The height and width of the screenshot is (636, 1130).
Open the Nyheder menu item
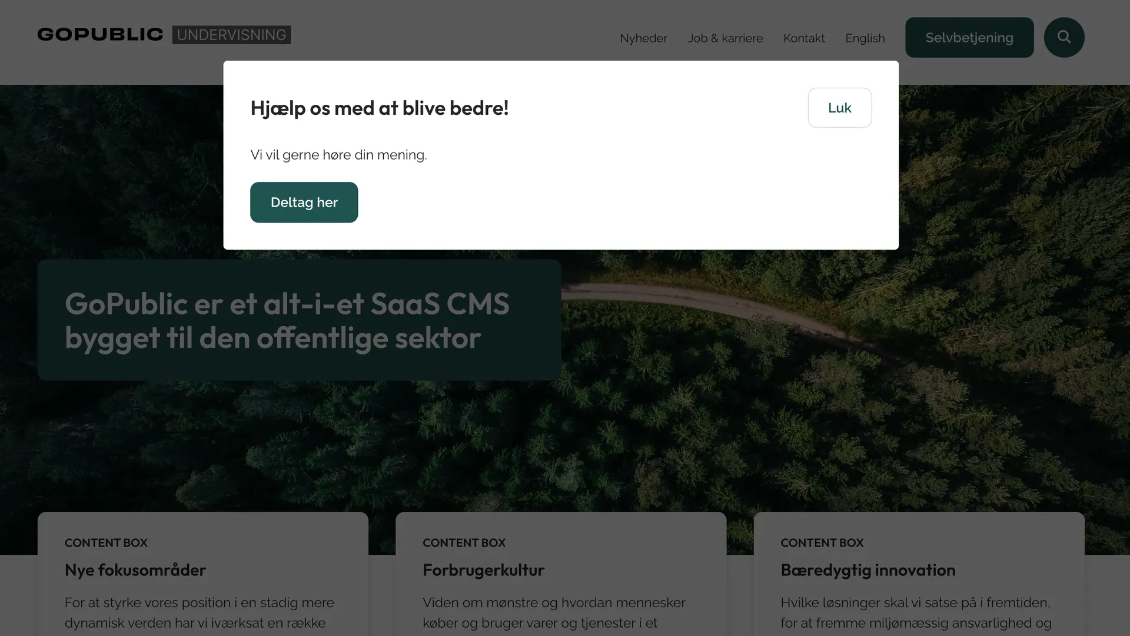click(643, 38)
